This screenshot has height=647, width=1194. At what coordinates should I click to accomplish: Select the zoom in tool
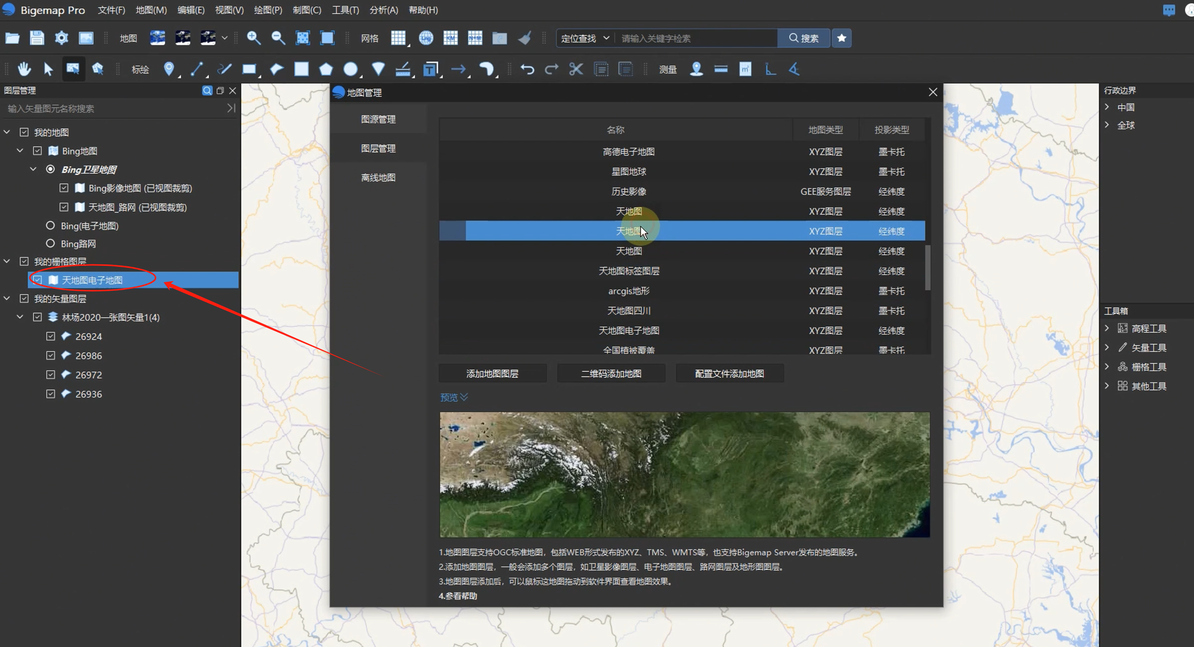tap(254, 38)
